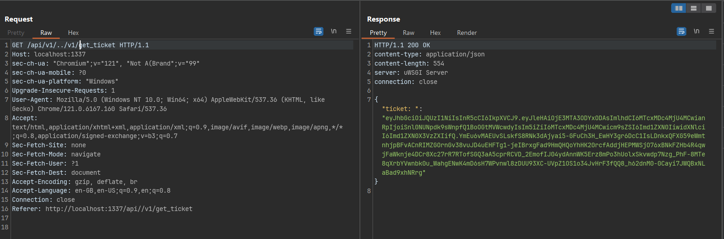Click the Referer header URL

(119, 209)
